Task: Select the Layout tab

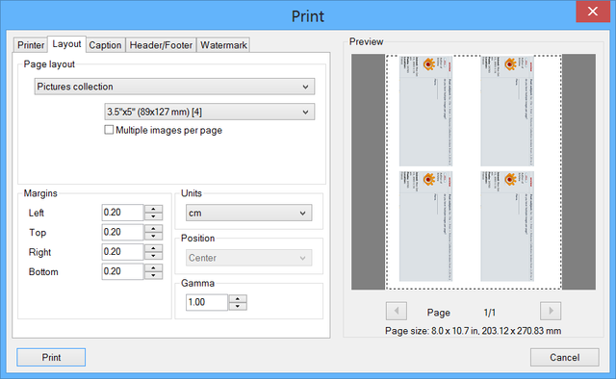Action: pyautogui.click(x=66, y=44)
